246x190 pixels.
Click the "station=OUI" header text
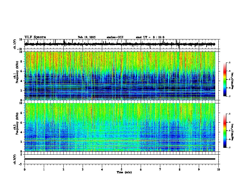(115, 37)
